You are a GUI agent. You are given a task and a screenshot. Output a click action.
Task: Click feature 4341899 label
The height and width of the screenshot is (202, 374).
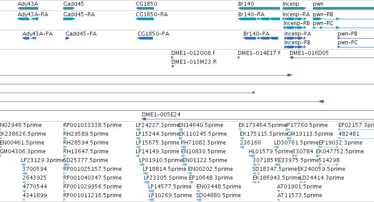click(x=35, y=195)
